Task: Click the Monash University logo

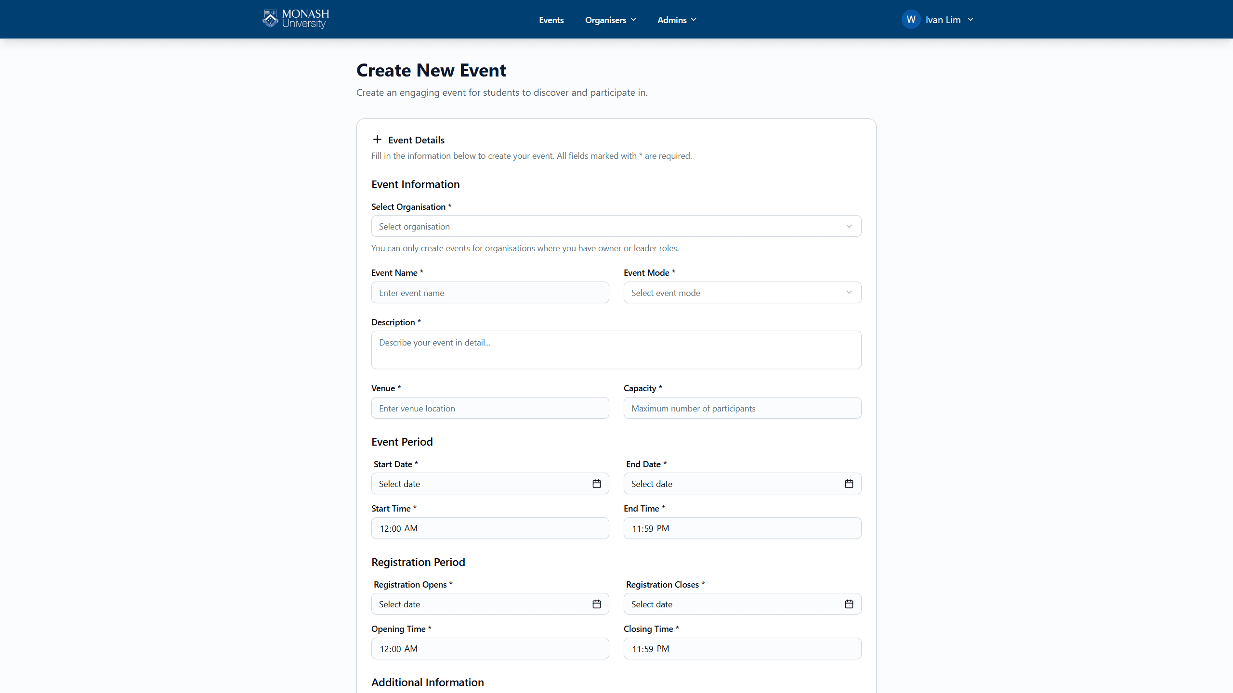Action: click(x=296, y=19)
